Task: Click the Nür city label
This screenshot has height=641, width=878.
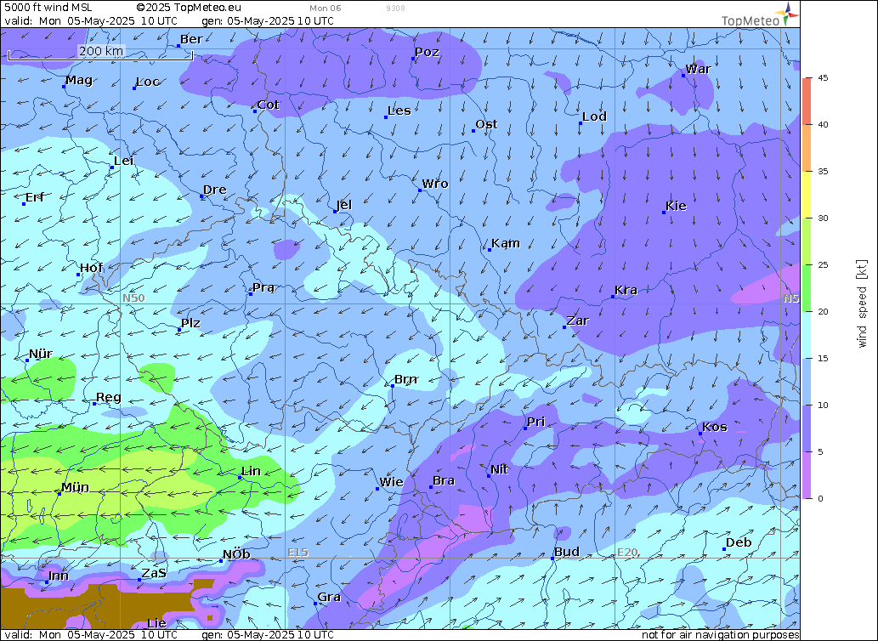Action: pyautogui.click(x=40, y=354)
